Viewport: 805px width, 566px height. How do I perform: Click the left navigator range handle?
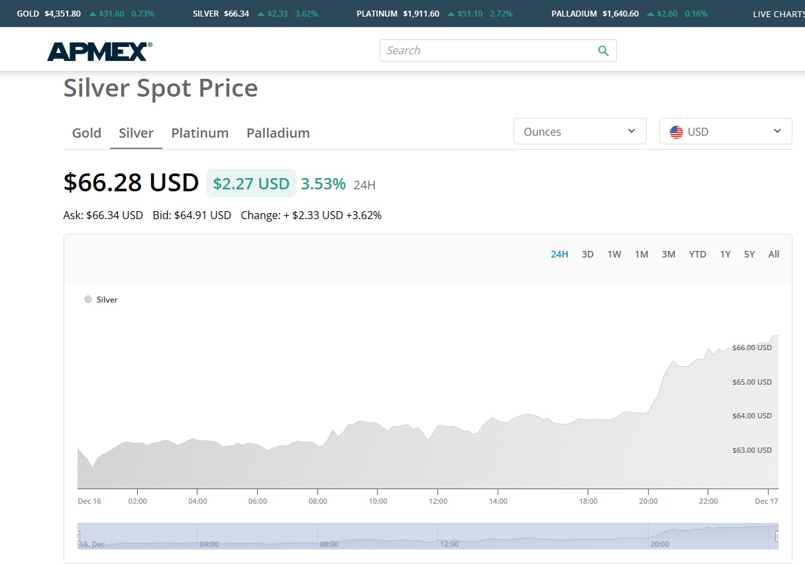[x=78, y=536]
